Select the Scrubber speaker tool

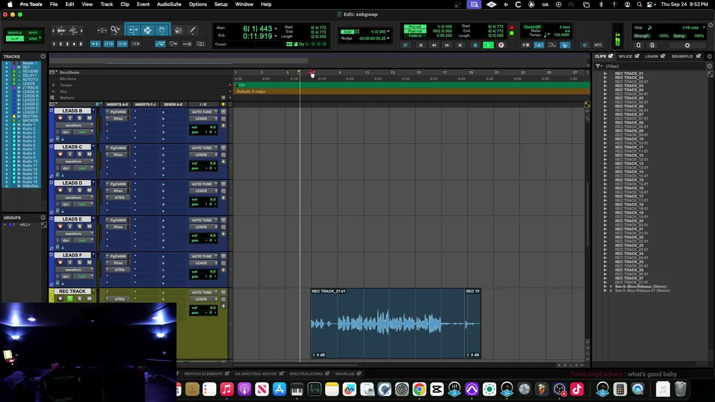pos(178,30)
